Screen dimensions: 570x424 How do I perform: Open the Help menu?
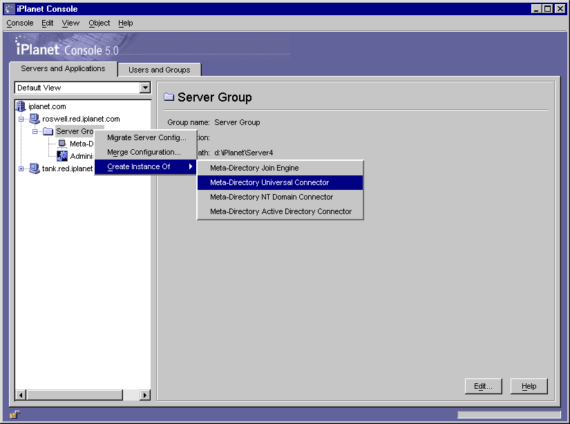126,23
